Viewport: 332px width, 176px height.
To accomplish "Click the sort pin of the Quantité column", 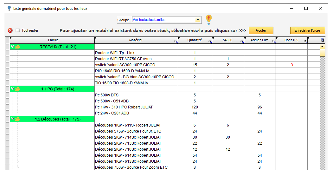I will [x=179, y=38].
